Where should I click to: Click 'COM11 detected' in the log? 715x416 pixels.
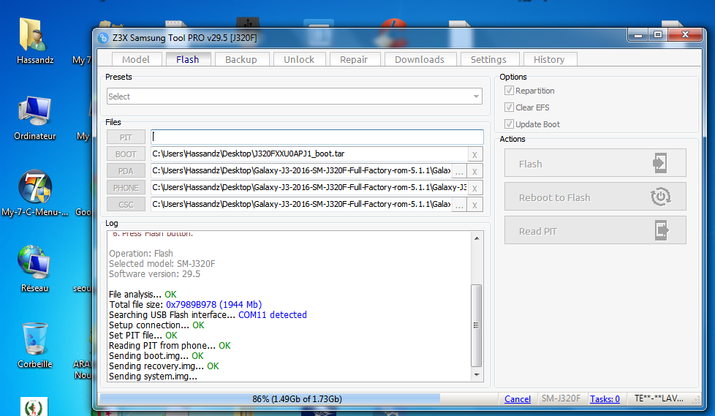click(272, 314)
